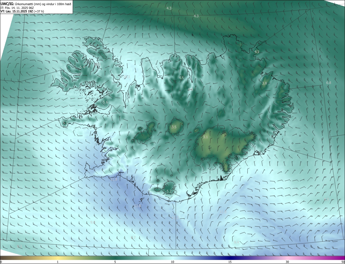Click the 9.7 value label over the ocean
The image size is (345, 264).
tap(133, 238)
